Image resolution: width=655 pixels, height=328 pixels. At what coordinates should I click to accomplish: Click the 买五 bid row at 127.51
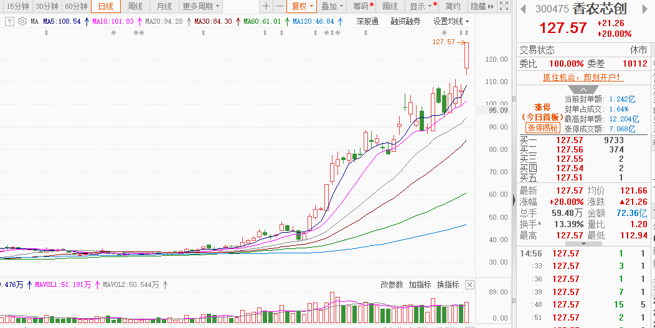point(583,177)
